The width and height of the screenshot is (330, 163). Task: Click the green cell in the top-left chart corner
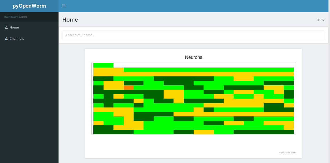(x=103, y=65)
